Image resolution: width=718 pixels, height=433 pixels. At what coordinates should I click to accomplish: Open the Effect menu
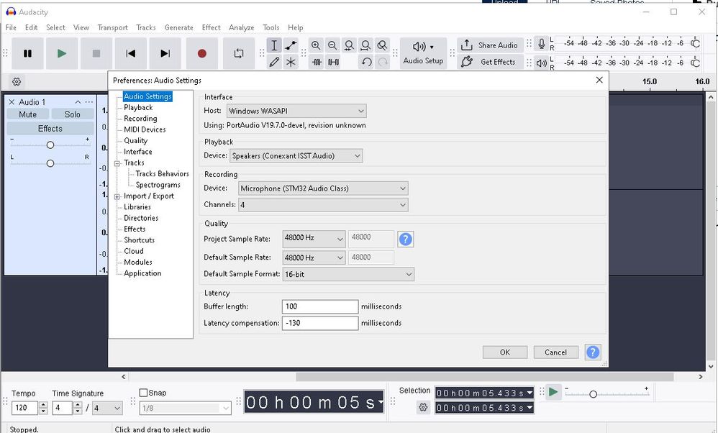pyautogui.click(x=211, y=27)
